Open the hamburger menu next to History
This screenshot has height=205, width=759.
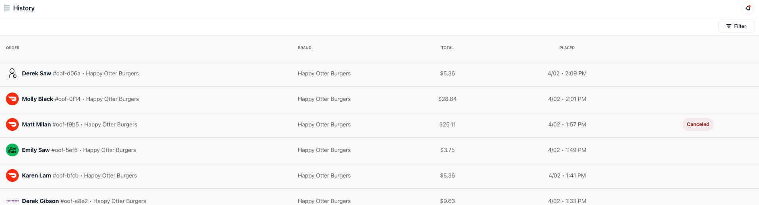tap(7, 8)
